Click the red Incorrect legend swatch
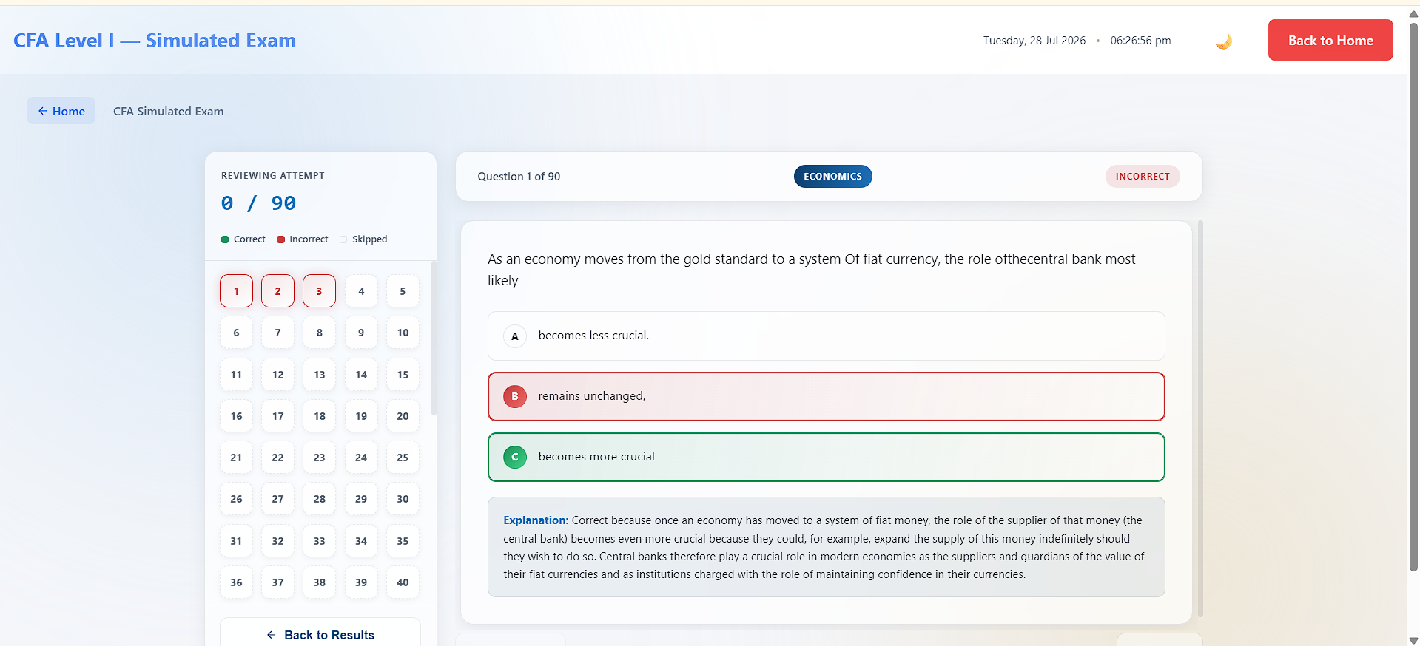 coord(280,239)
